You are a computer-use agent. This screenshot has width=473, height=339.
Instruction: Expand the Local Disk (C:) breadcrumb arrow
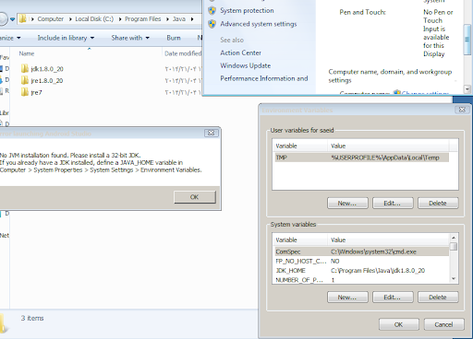[x=120, y=19]
